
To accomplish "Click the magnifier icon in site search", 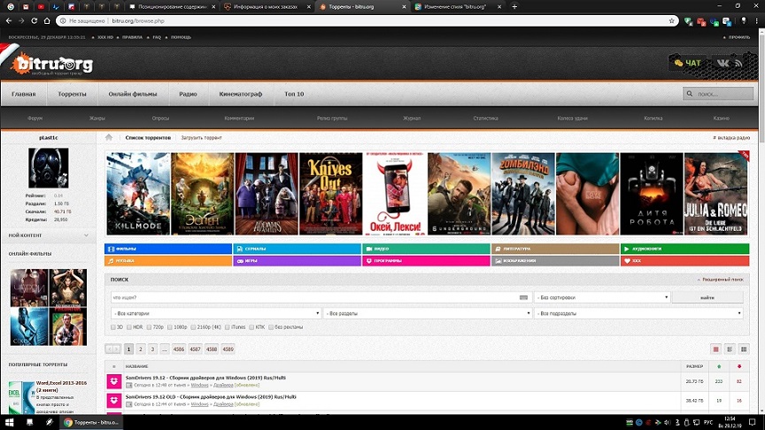I will pos(690,94).
